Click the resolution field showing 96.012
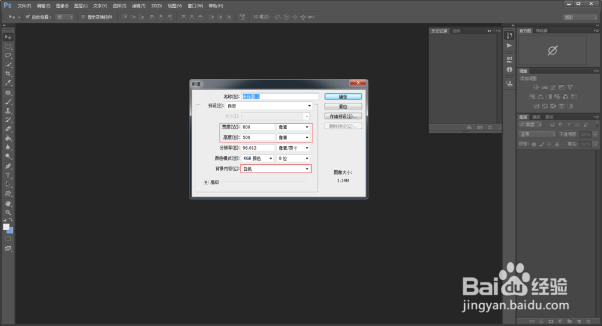Image resolution: width=602 pixels, height=326 pixels. pos(258,148)
